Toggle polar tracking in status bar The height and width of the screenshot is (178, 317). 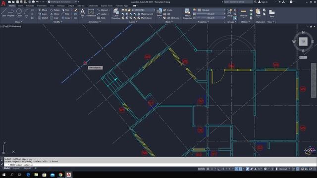pos(223,169)
